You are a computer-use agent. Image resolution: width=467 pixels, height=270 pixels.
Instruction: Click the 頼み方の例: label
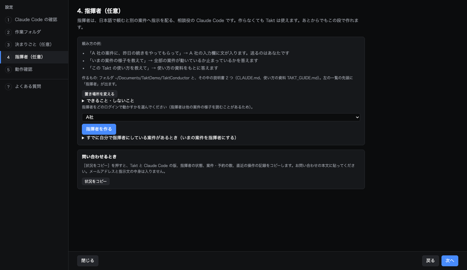click(x=92, y=44)
